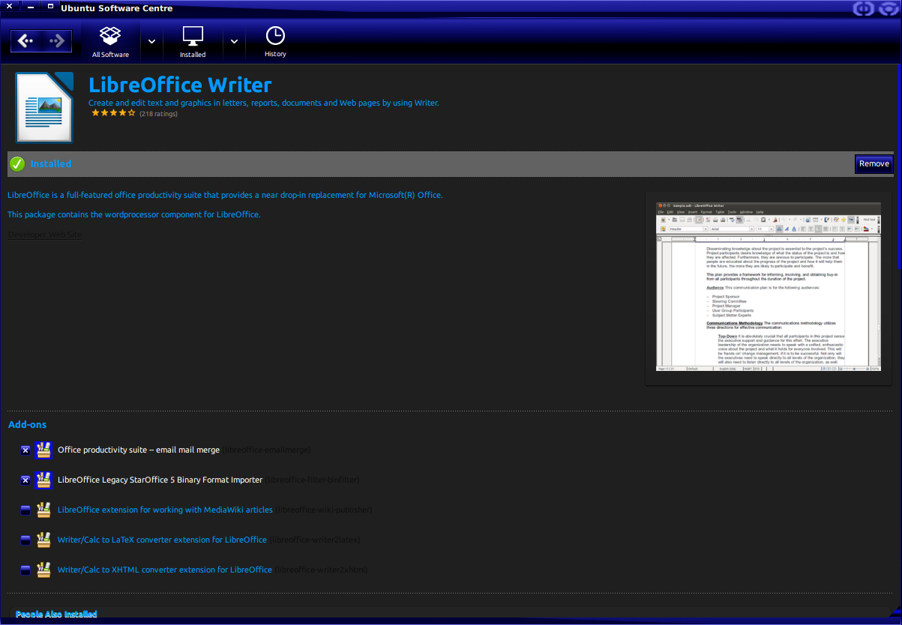902x625 pixels.
Task: Open the 218 ratings link
Action: [158, 114]
